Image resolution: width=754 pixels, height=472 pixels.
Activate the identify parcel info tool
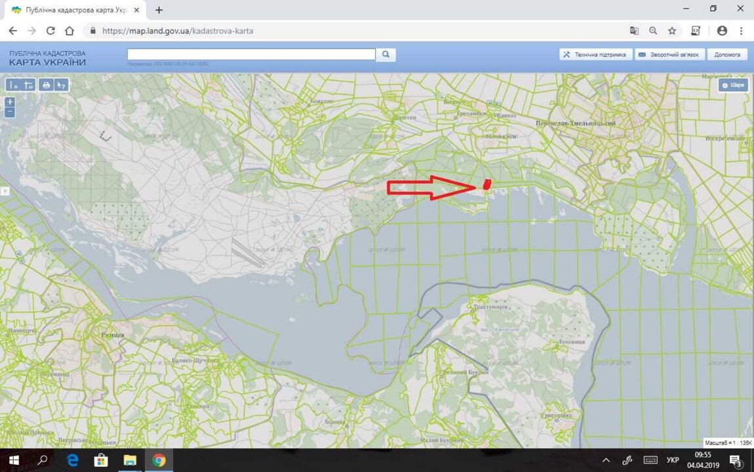point(61,85)
